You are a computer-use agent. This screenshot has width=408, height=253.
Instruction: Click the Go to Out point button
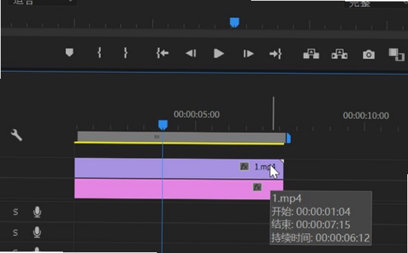pyautogui.click(x=275, y=54)
